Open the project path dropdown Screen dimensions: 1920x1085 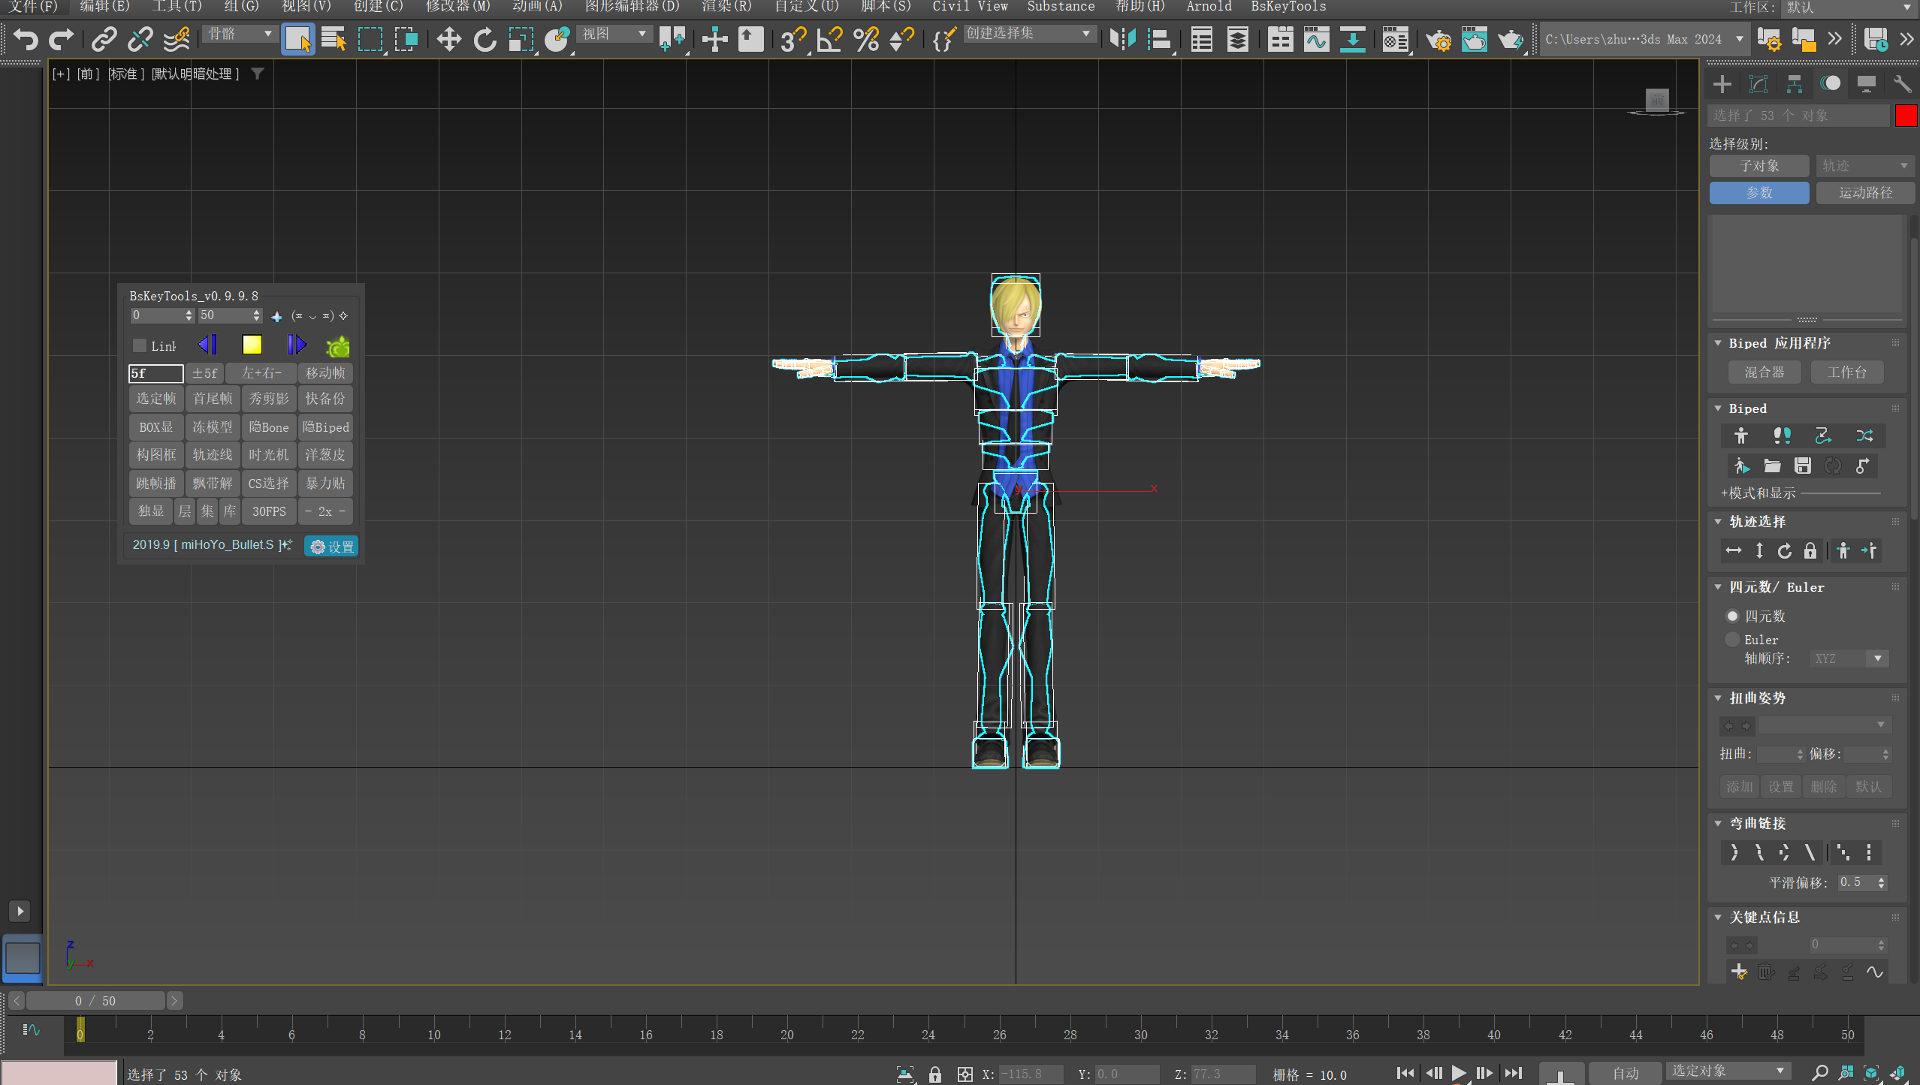click(x=1644, y=39)
